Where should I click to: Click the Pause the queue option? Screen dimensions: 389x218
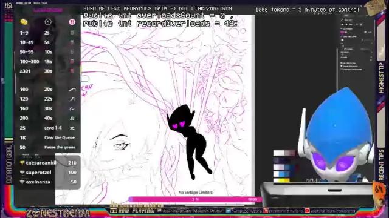[60, 147]
